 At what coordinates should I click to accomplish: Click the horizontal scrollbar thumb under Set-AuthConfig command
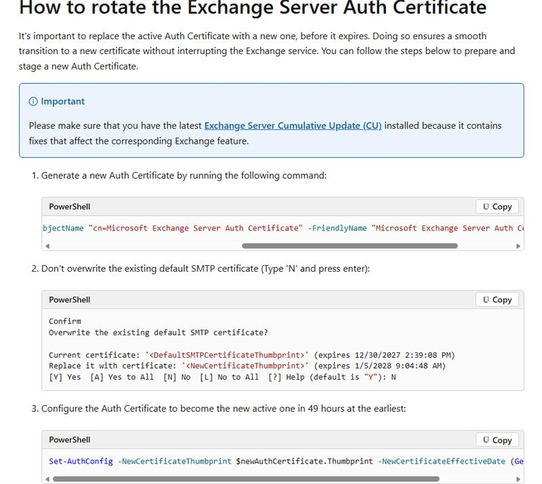pos(246,479)
